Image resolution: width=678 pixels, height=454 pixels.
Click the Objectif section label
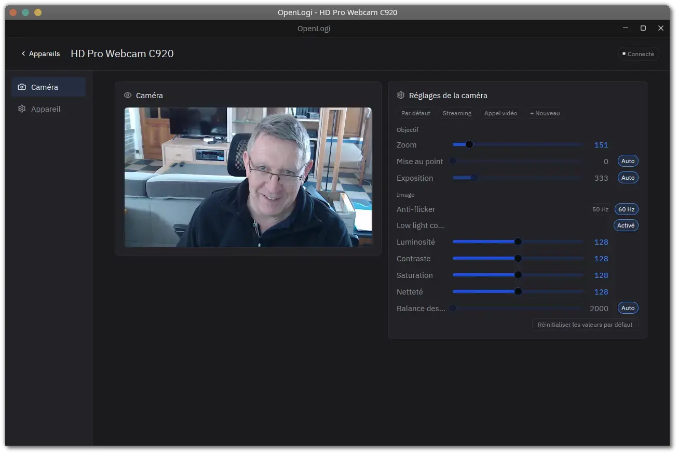coord(408,130)
